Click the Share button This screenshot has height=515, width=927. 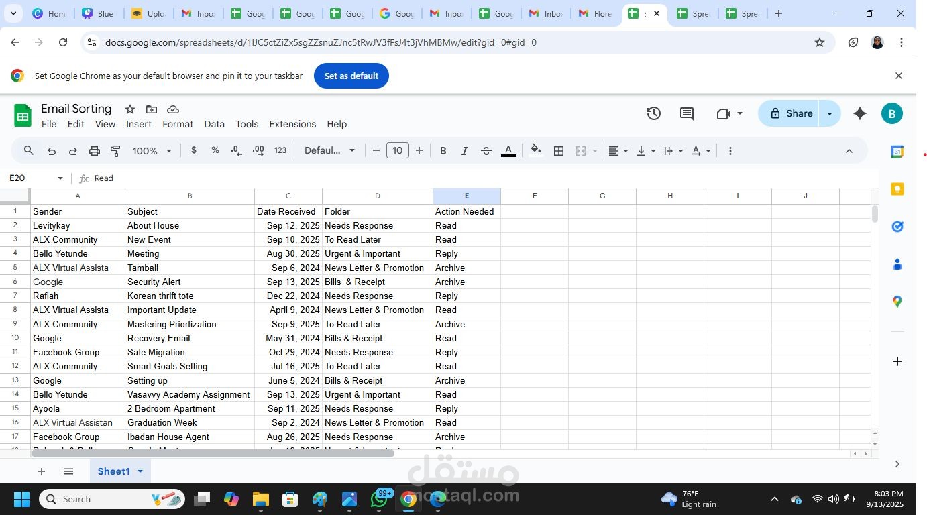pos(791,113)
